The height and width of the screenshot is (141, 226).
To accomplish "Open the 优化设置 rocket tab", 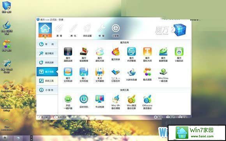I will [87, 30].
